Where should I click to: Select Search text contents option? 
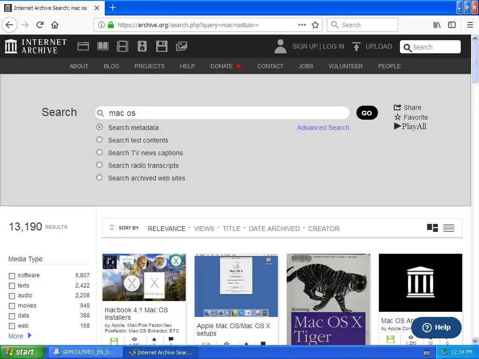click(99, 139)
